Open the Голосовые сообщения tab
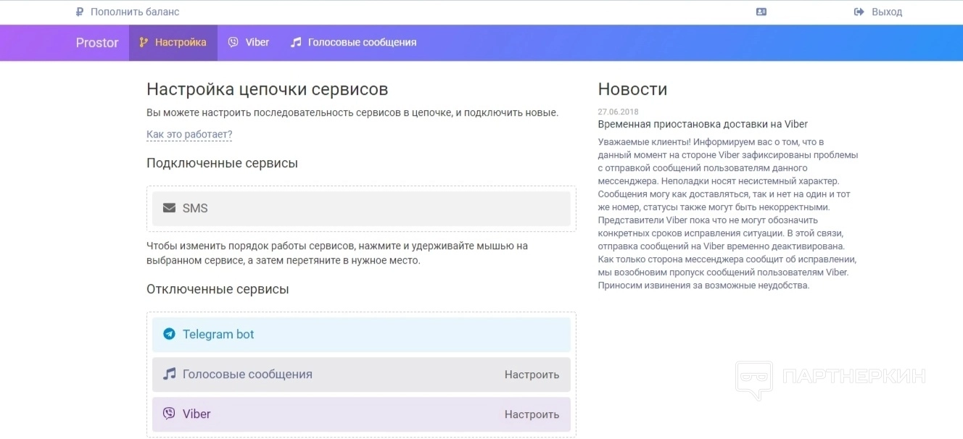The height and width of the screenshot is (439, 963). (x=353, y=42)
